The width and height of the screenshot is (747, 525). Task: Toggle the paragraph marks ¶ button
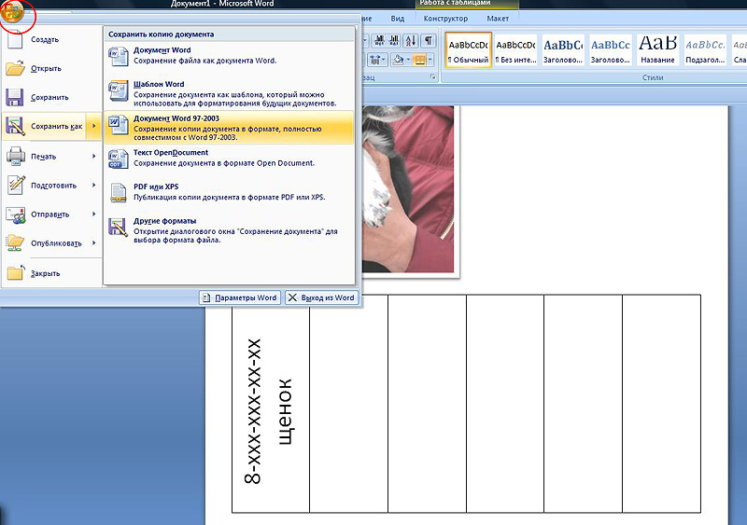pyautogui.click(x=429, y=41)
